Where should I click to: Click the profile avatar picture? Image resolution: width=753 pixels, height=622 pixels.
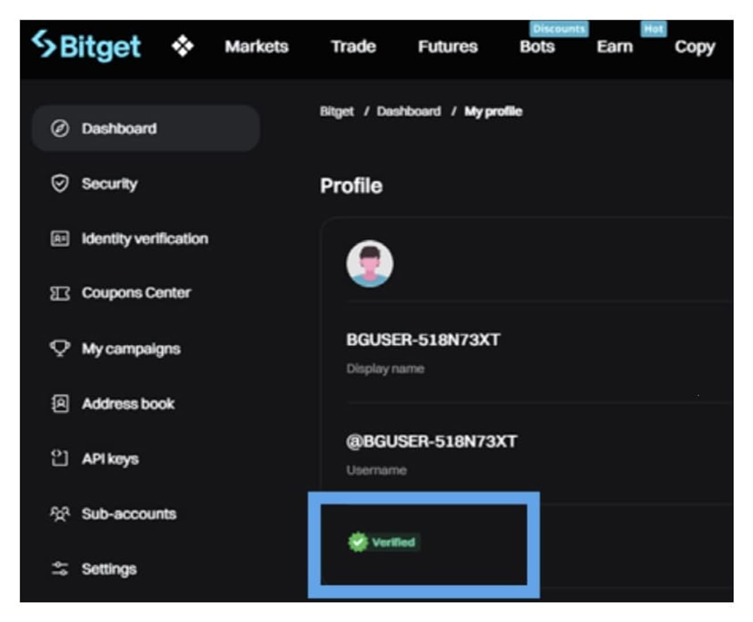pos(370,263)
